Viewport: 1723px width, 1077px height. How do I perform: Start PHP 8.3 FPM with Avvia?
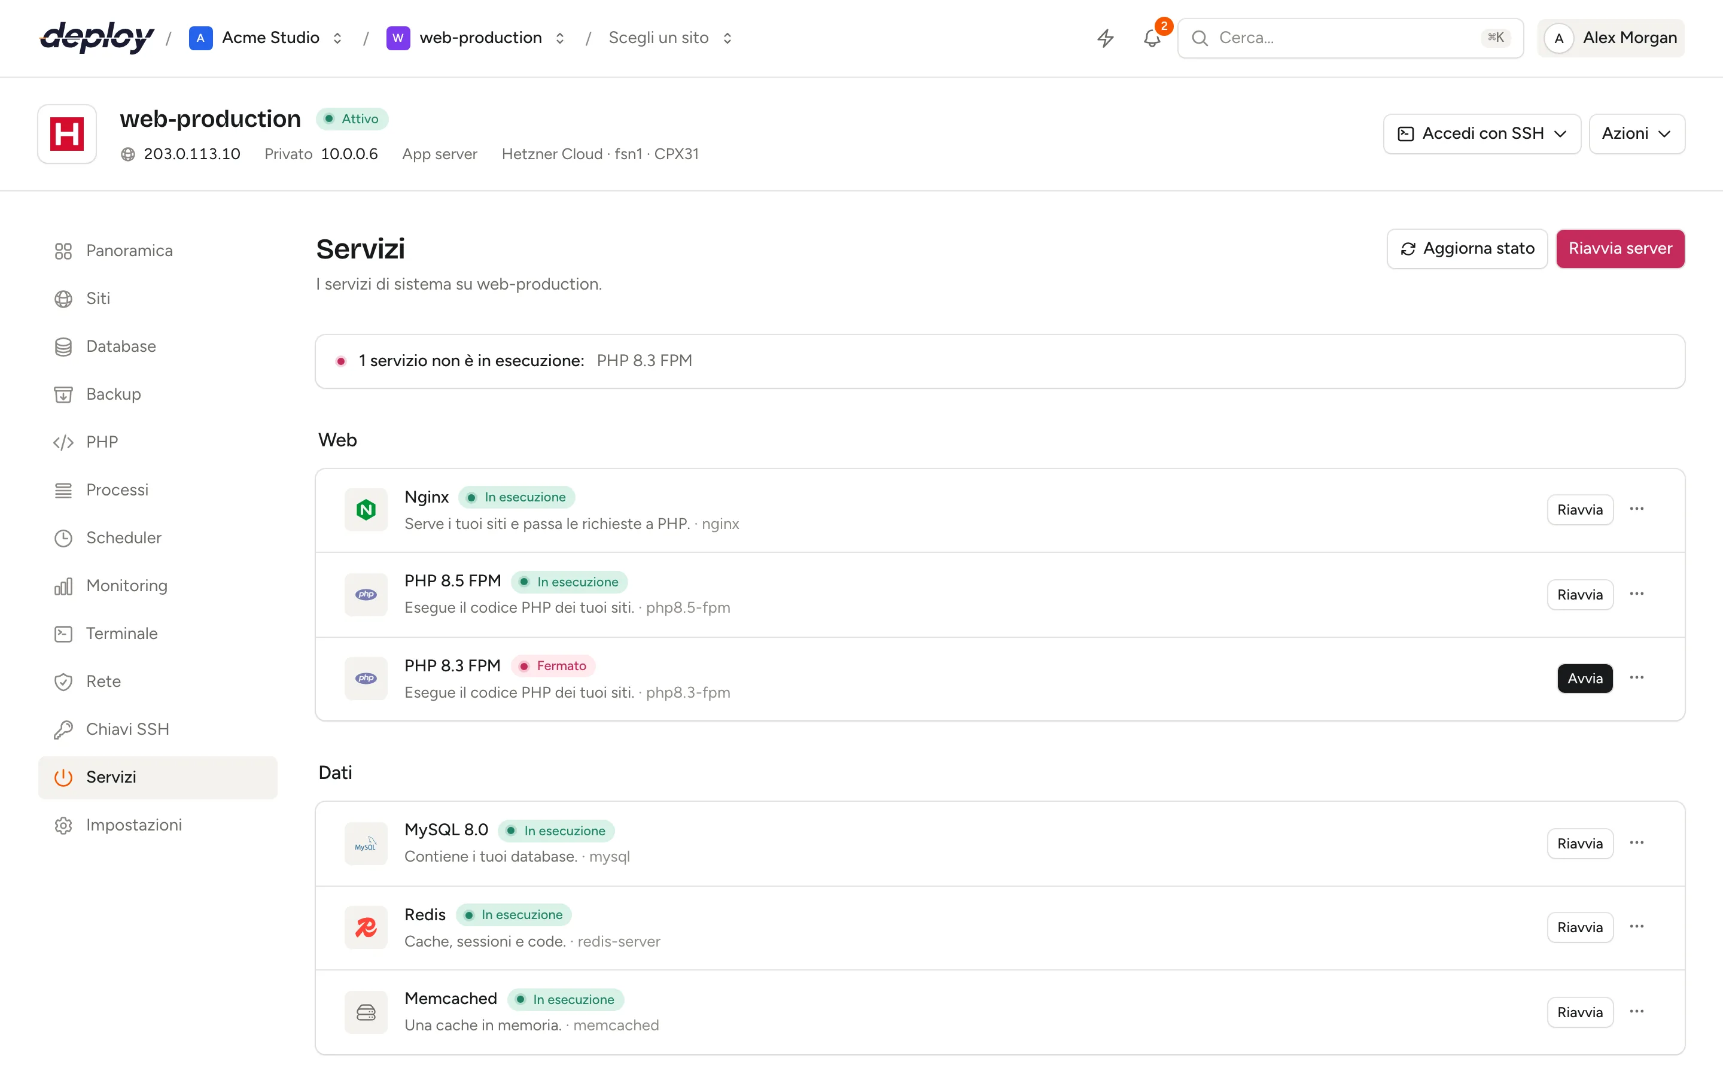[1585, 678]
